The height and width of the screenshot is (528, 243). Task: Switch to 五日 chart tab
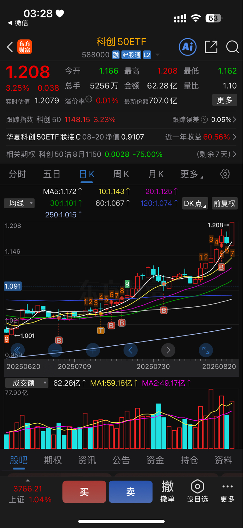tap(52, 174)
